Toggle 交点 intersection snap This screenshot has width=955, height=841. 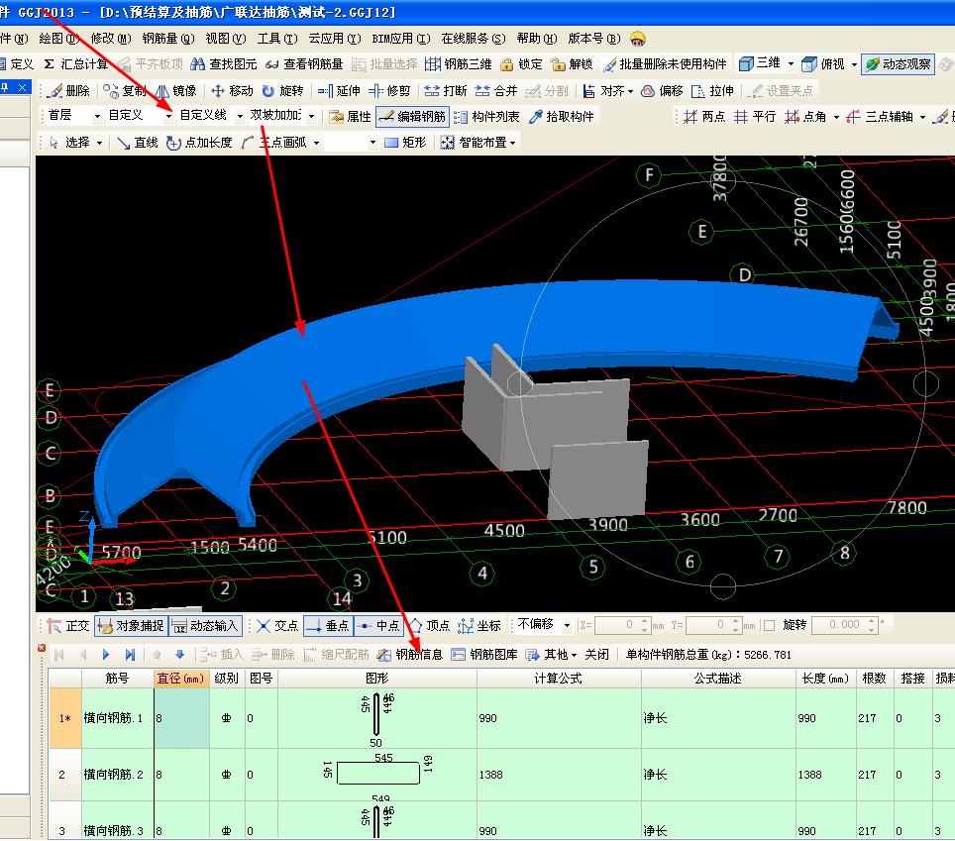[x=277, y=625]
